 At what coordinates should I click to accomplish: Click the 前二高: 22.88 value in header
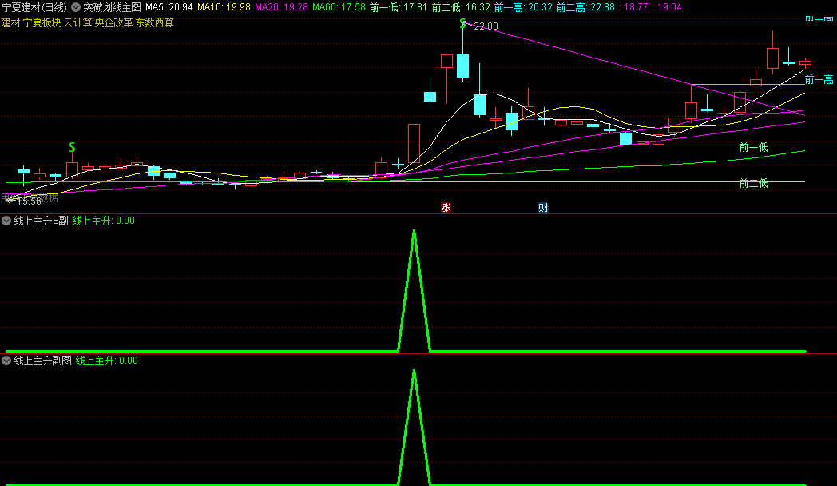coord(585,7)
